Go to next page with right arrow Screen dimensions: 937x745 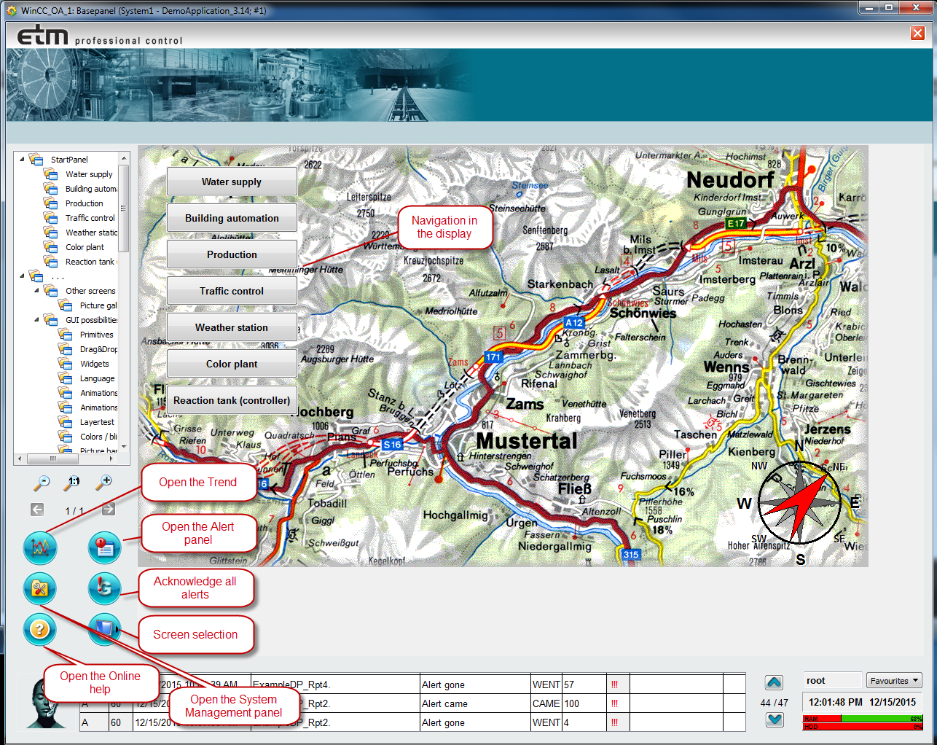109,510
